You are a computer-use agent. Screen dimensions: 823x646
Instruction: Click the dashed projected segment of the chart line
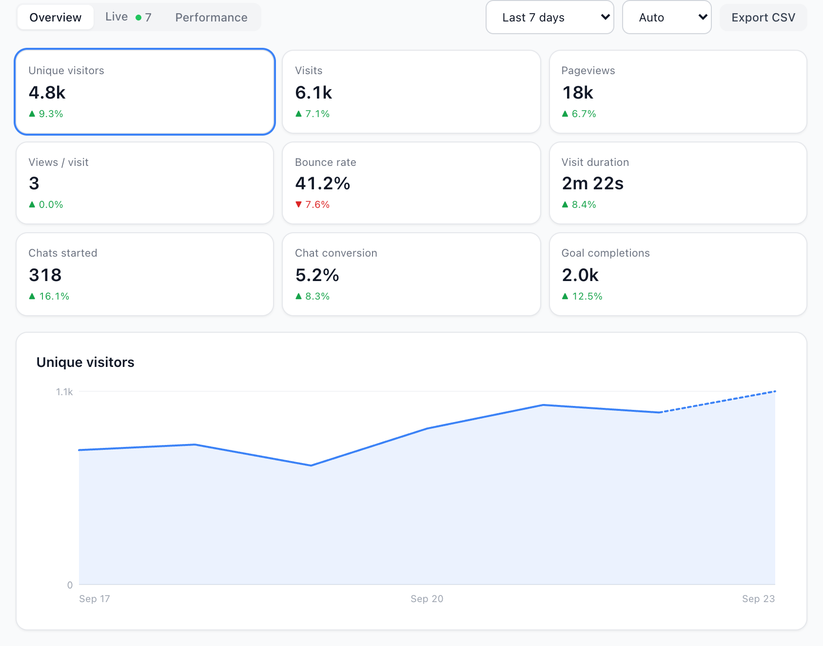717,402
